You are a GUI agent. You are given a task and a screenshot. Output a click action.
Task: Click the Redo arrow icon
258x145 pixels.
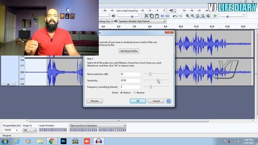pyautogui.click(x=180, y=16)
